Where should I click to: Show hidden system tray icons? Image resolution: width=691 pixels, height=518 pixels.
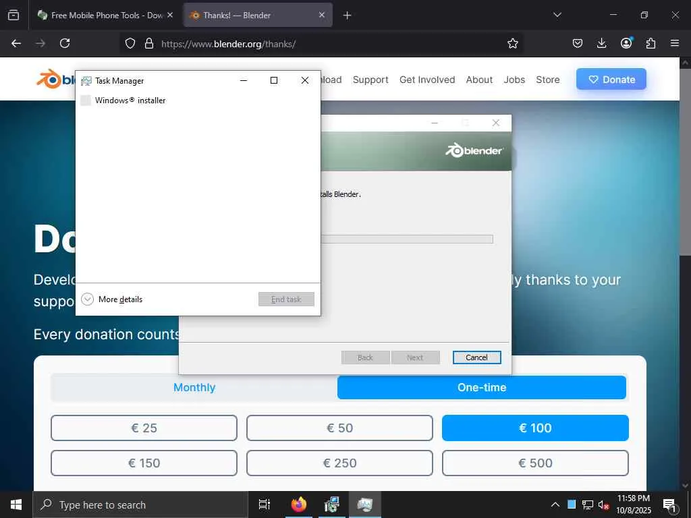pos(555,505)
